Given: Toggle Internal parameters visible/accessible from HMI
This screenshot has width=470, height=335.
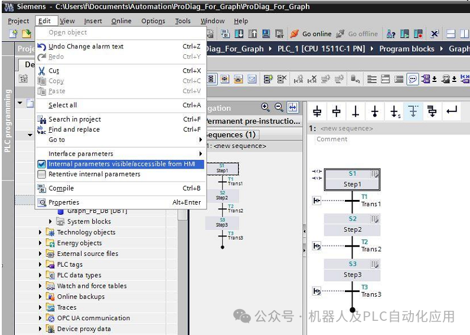Looking at the screenshot, I should (x=120, y=164).
